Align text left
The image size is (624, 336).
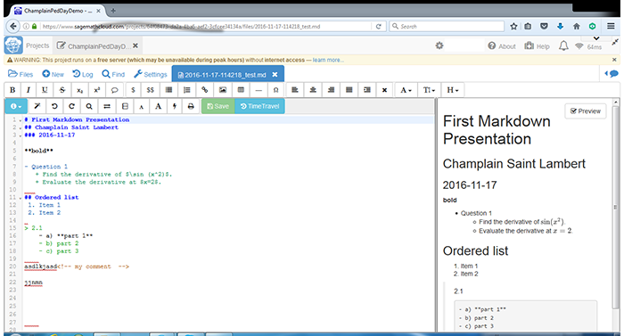pos(295,90)
